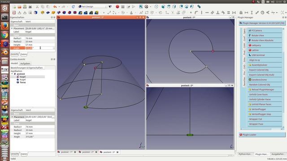Expand the Placement property in bottom panel

pyautogui.click(x=12, y=117)
